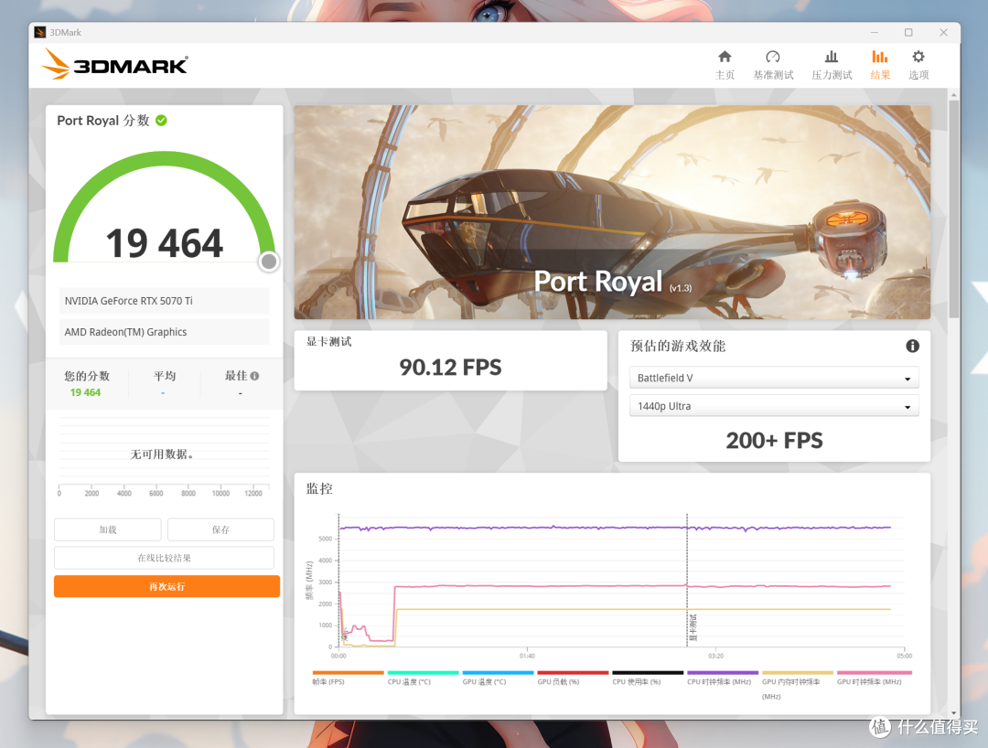Click 3DMark app icon in title bar
988x748 pixels.
pyautogui.click(x=40, y=32)
